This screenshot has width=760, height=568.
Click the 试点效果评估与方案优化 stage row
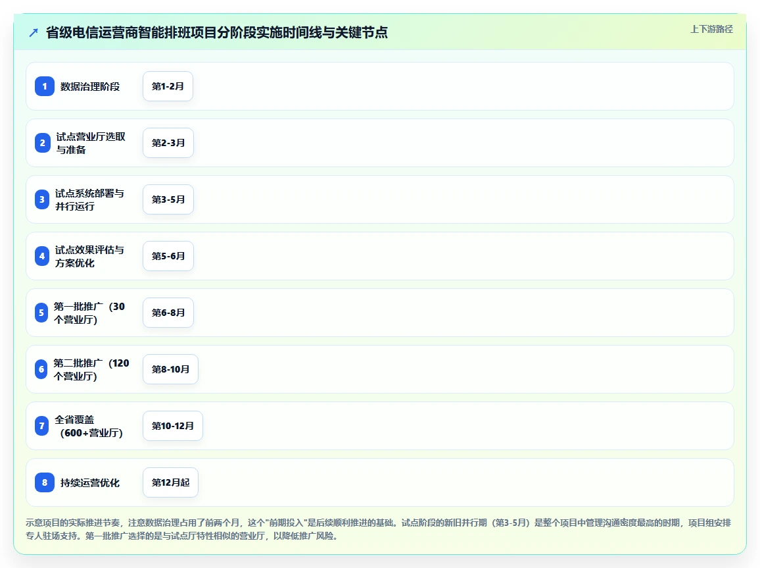point(380,256)
